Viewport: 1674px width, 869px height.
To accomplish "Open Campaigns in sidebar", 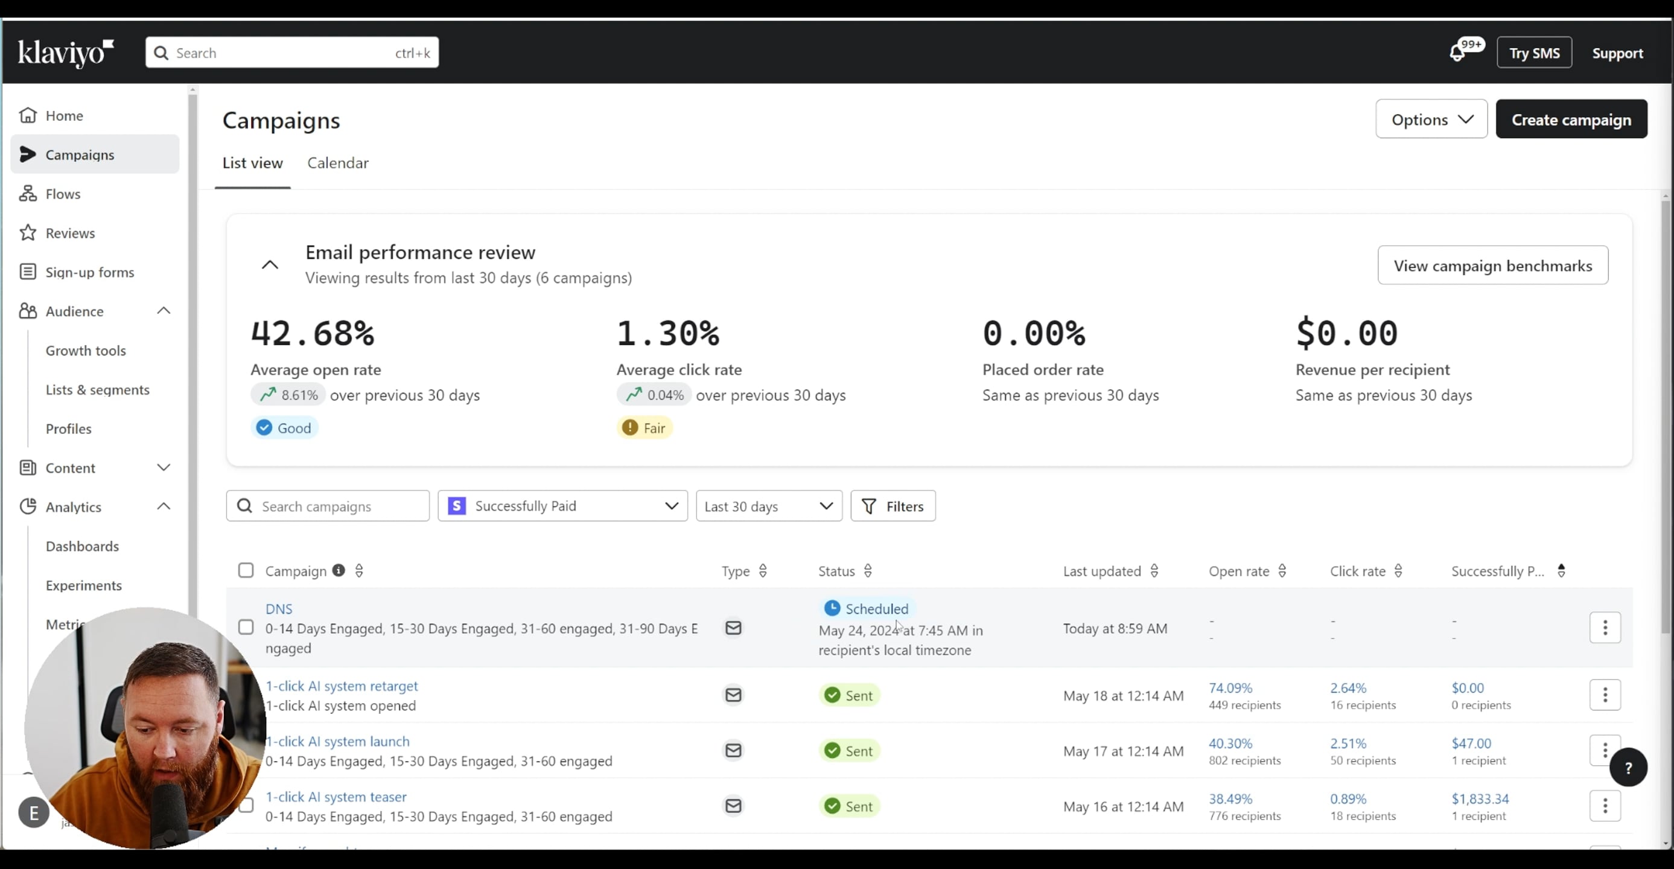I will (95, 154).
